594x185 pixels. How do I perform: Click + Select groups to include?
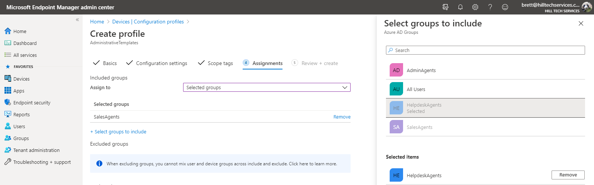(x=118, y=132)
